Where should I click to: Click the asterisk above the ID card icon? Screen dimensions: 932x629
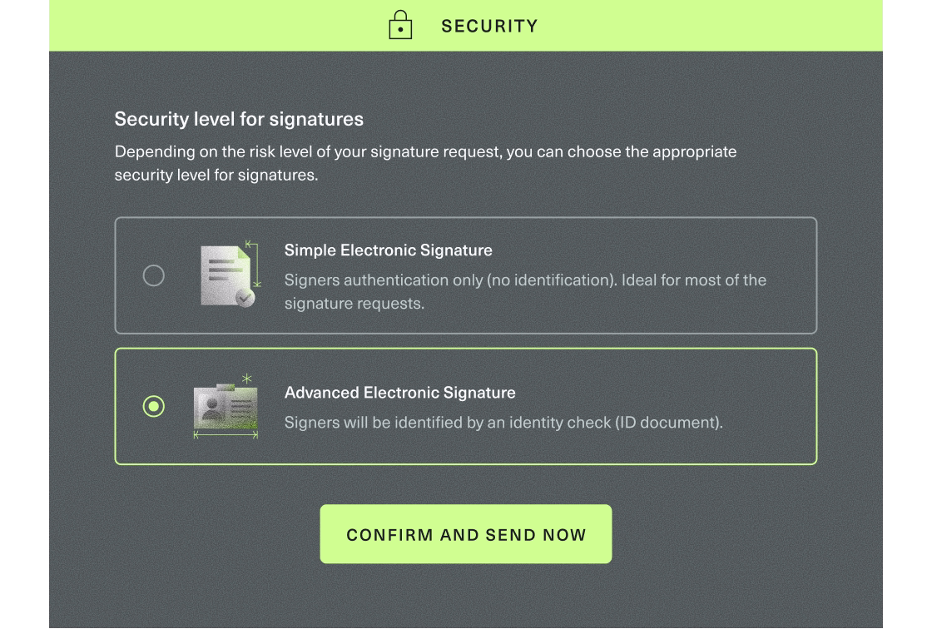click(x=246, y=379)
